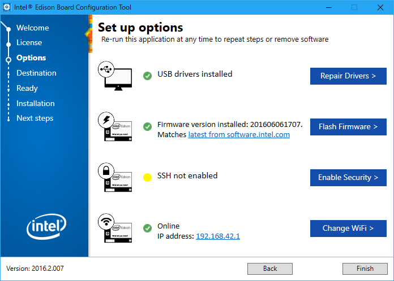Open latest from software.intel.com link

pos(239,134)
